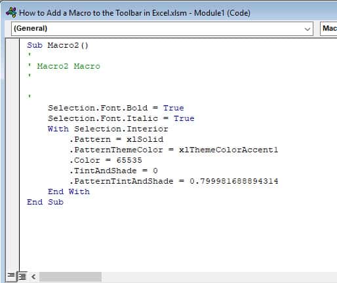337x283 pixels.
Task: Place cursor on Sub Macro2() line
Action: click(x=58, y=45)
